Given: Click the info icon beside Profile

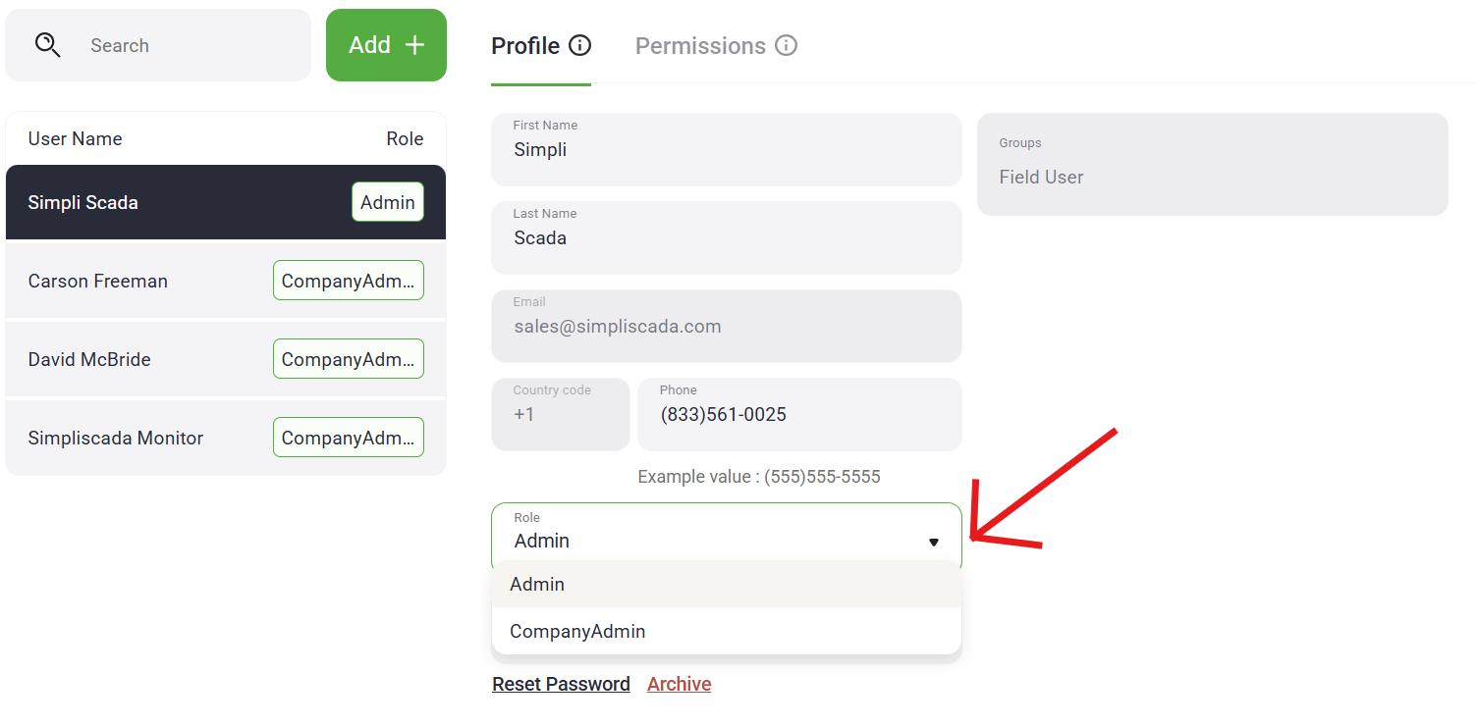Looking at the screenshot, I should pyautogui.click(x=580, y=45).
